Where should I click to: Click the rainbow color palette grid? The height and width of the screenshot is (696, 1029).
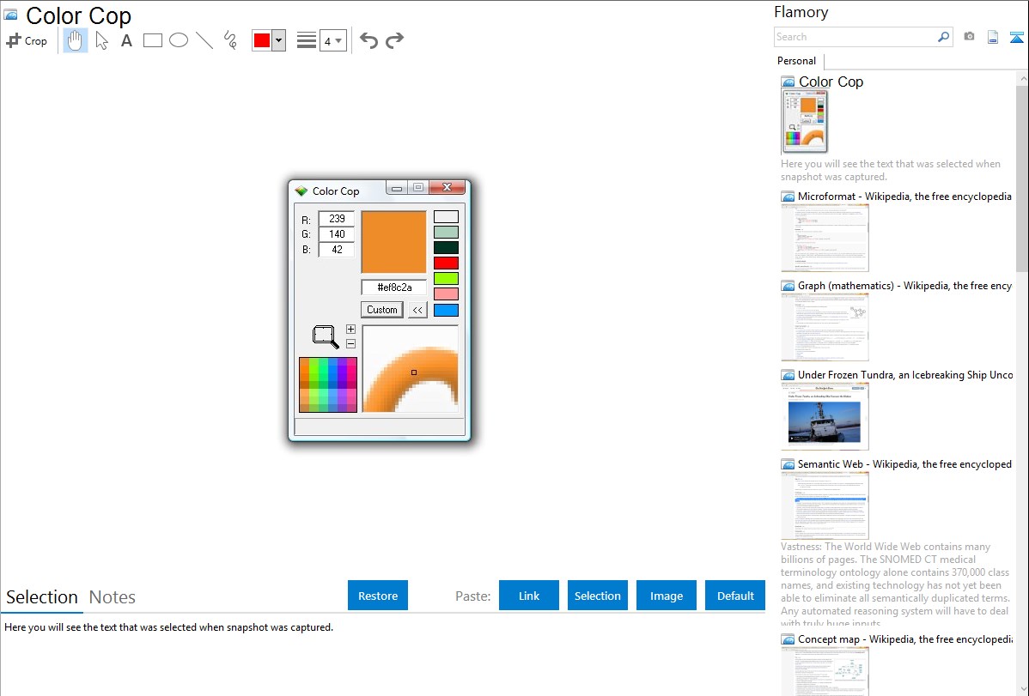click(x=328, y=385)
